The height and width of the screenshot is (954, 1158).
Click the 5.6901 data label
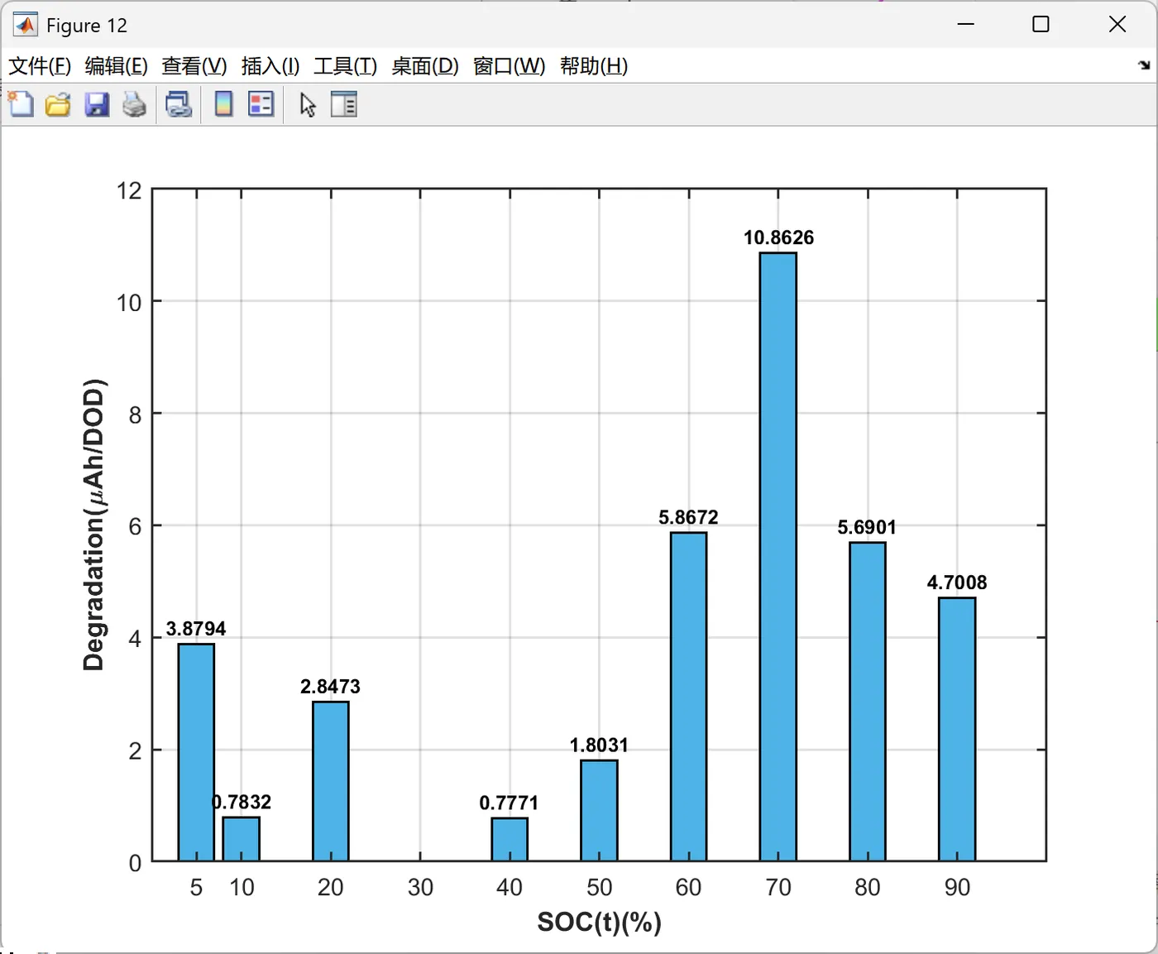(867, 527)
